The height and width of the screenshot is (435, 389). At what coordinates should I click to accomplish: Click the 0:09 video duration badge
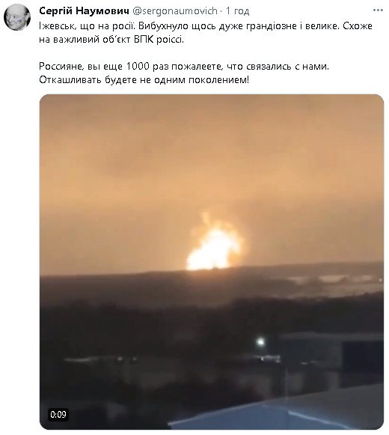pyautogui.click(x=58, y=415)
